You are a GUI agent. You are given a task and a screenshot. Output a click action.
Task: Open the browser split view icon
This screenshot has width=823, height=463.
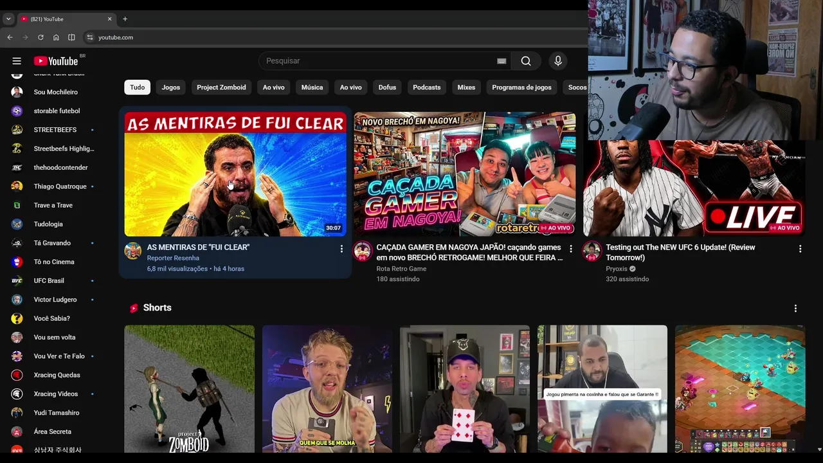tap(71, 37)
